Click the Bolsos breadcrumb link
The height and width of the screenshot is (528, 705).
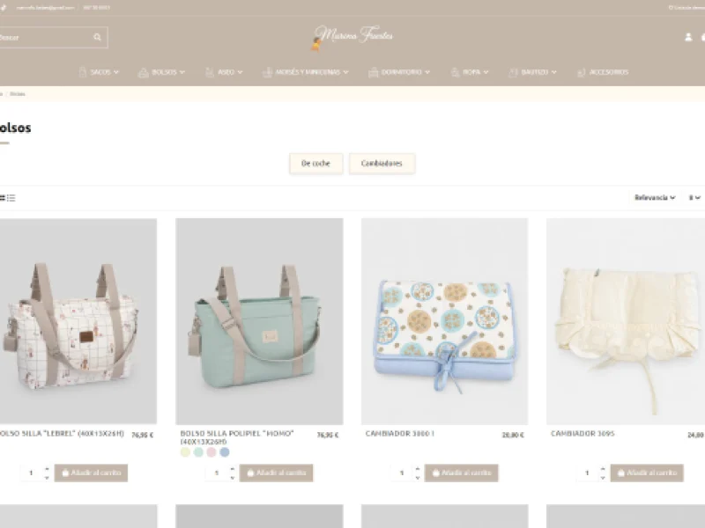click(x=18, y=94)
